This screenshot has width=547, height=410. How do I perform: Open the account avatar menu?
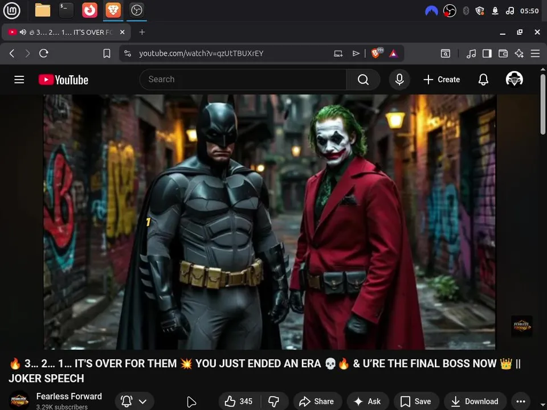(514, 79)
